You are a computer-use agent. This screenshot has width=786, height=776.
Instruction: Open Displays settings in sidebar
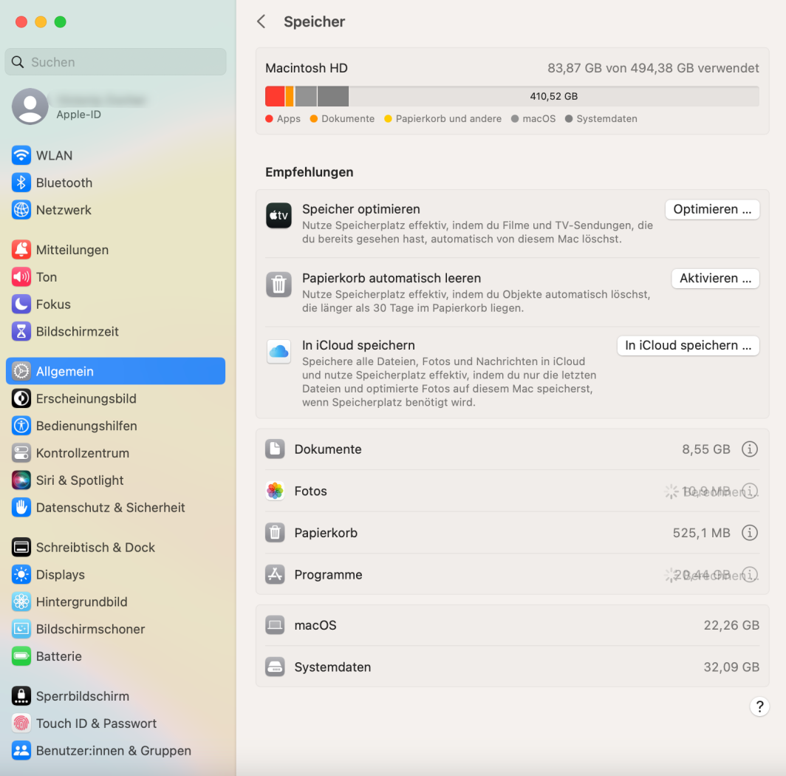click(x=61, y=574)
